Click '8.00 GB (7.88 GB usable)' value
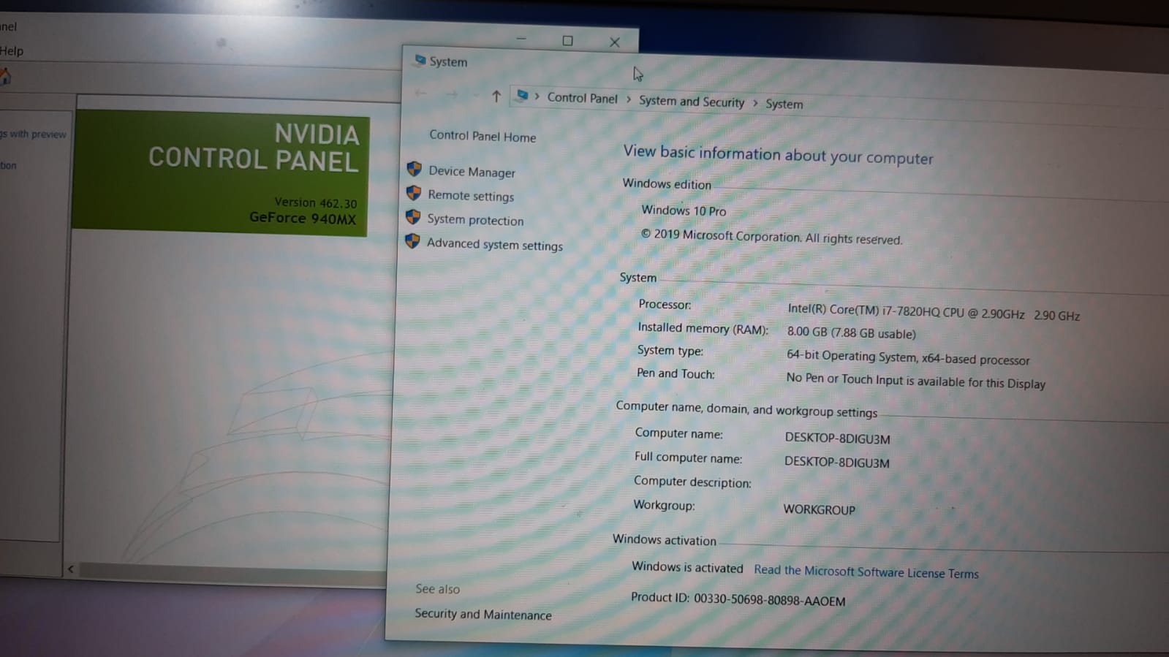Screen dimensions: 1169x657 click(852, 333)
